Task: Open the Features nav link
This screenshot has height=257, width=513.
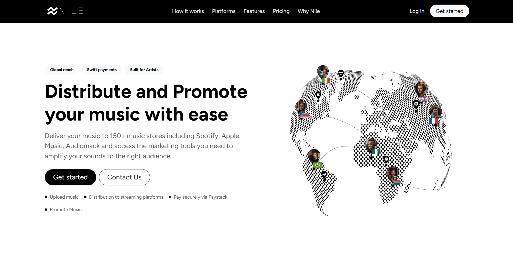Action: [254, 11]
